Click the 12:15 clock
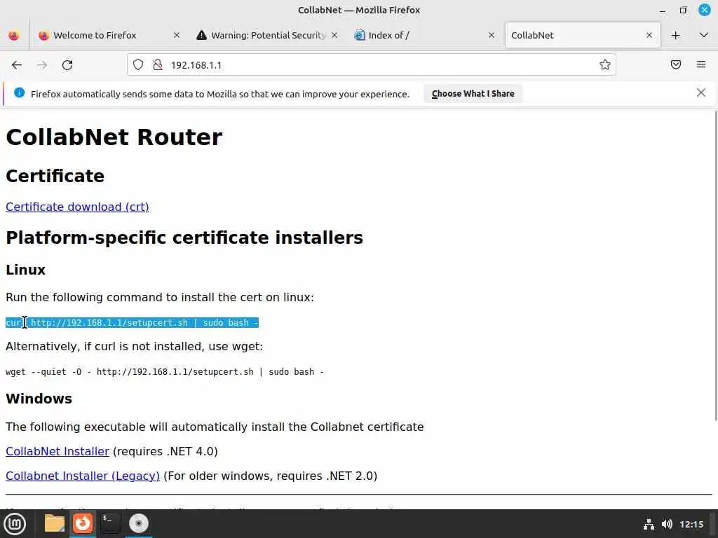The width and height of the screenshot is (718, 538). coord(691,524)
